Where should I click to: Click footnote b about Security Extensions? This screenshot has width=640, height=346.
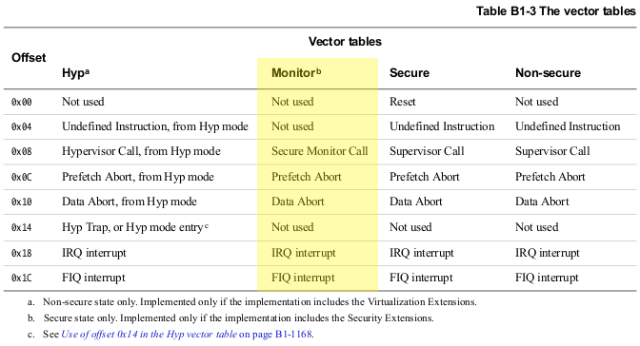click(230, 317)
